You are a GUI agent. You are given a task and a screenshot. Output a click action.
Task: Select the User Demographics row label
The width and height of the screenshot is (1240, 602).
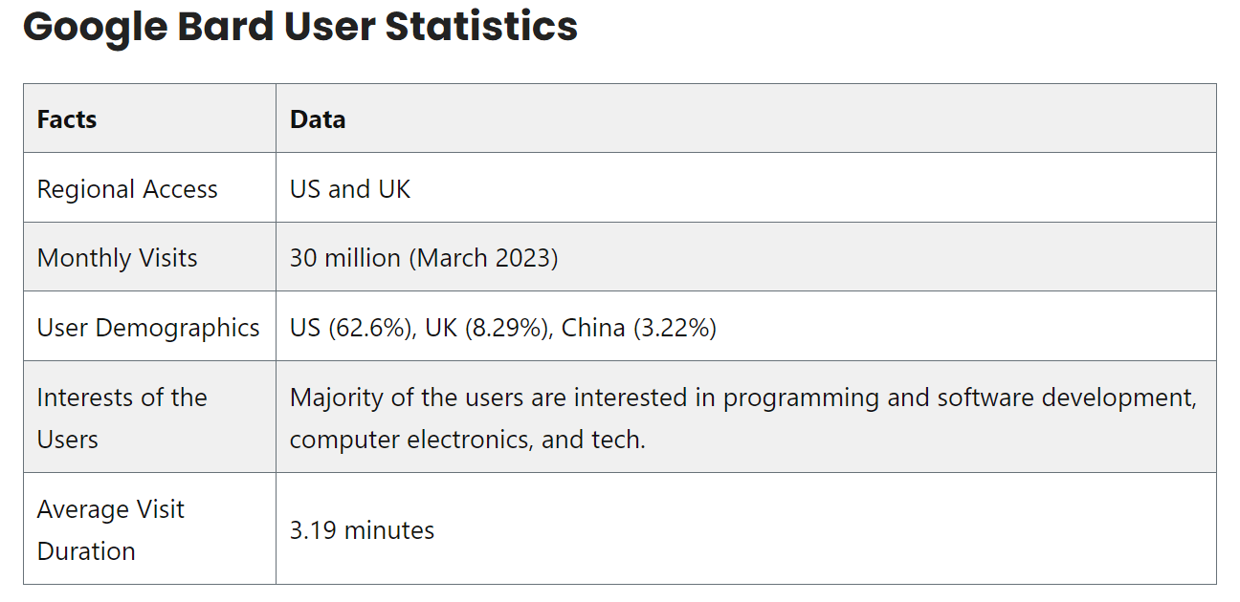[148, 328]
